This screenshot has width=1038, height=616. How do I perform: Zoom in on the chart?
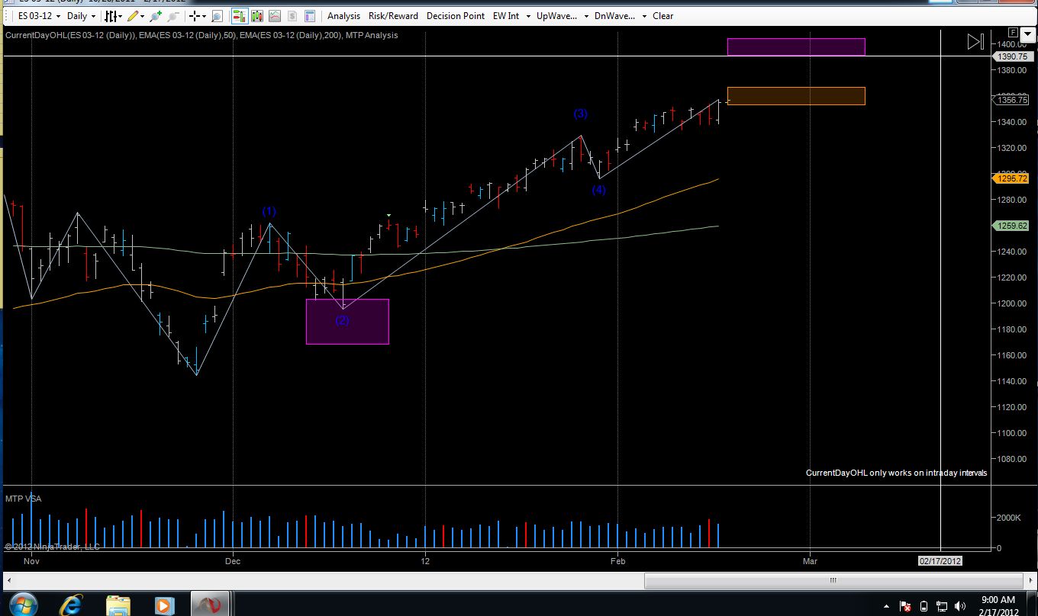(x=156, y=15)
